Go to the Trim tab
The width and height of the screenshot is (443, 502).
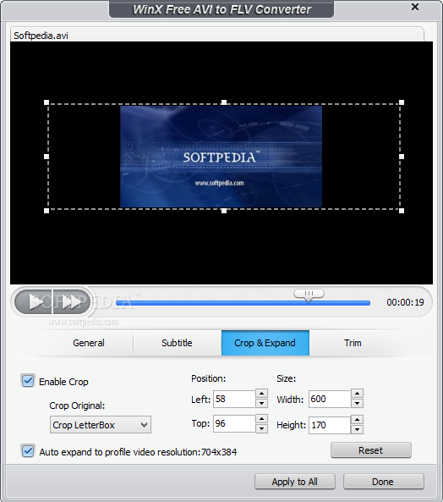353,343
